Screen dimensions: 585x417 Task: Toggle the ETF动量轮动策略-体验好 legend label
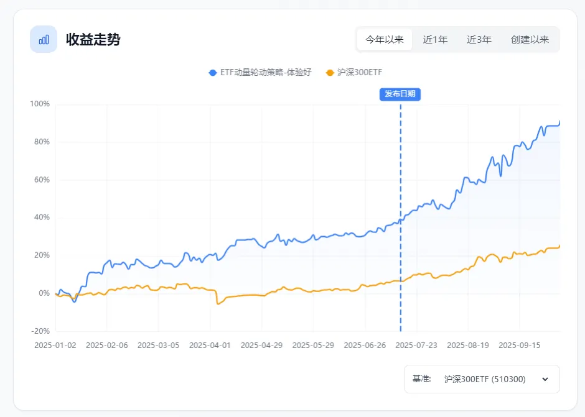(x=265, y=73)
